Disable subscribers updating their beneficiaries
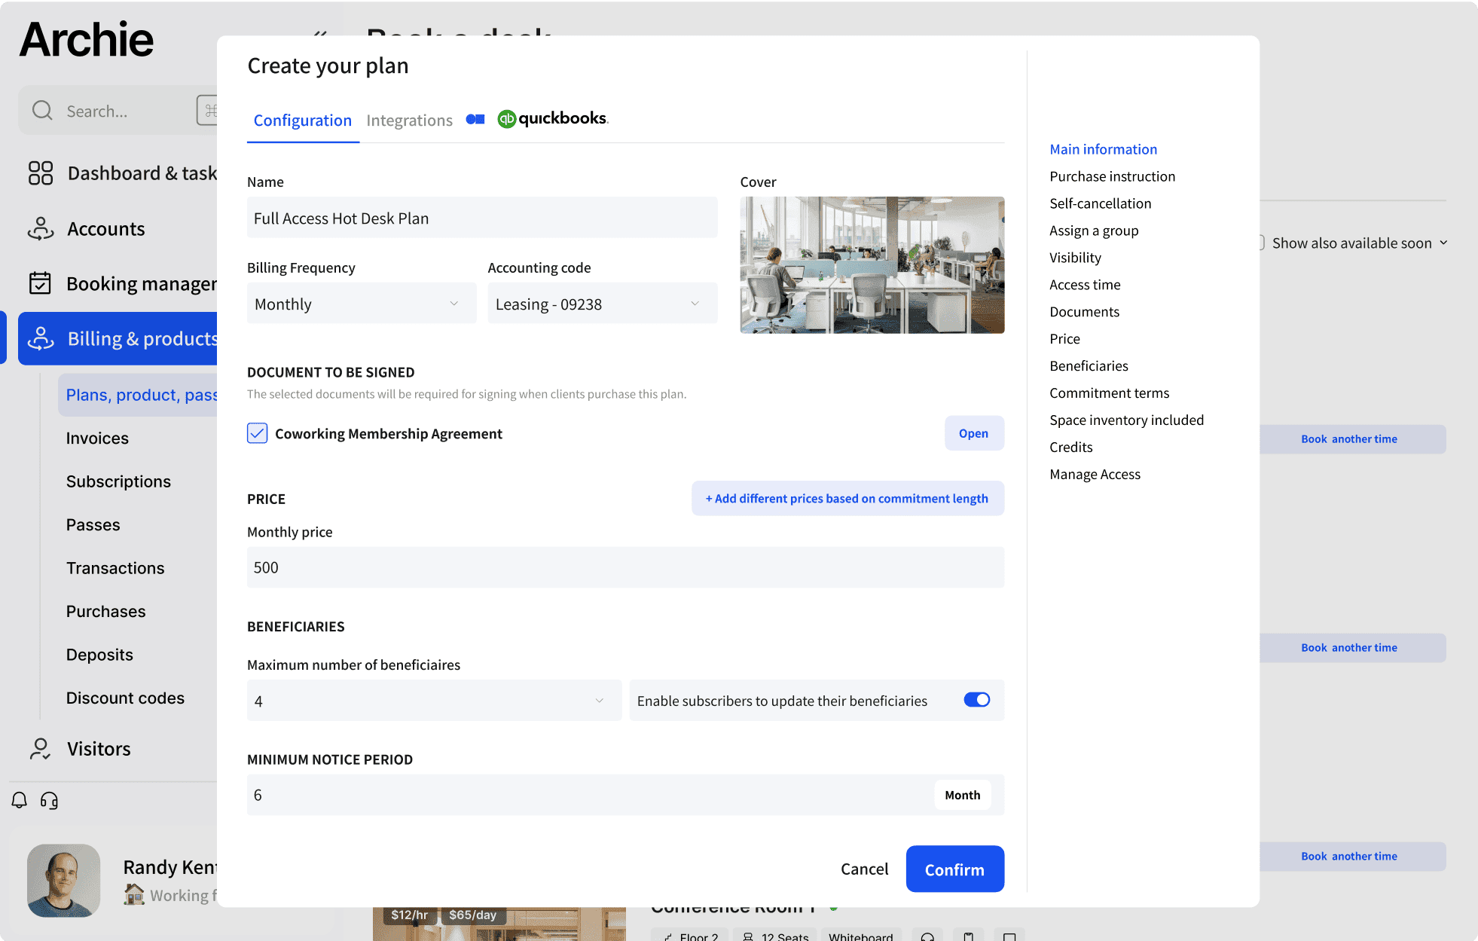The image size is (1478, 941). 976,700
